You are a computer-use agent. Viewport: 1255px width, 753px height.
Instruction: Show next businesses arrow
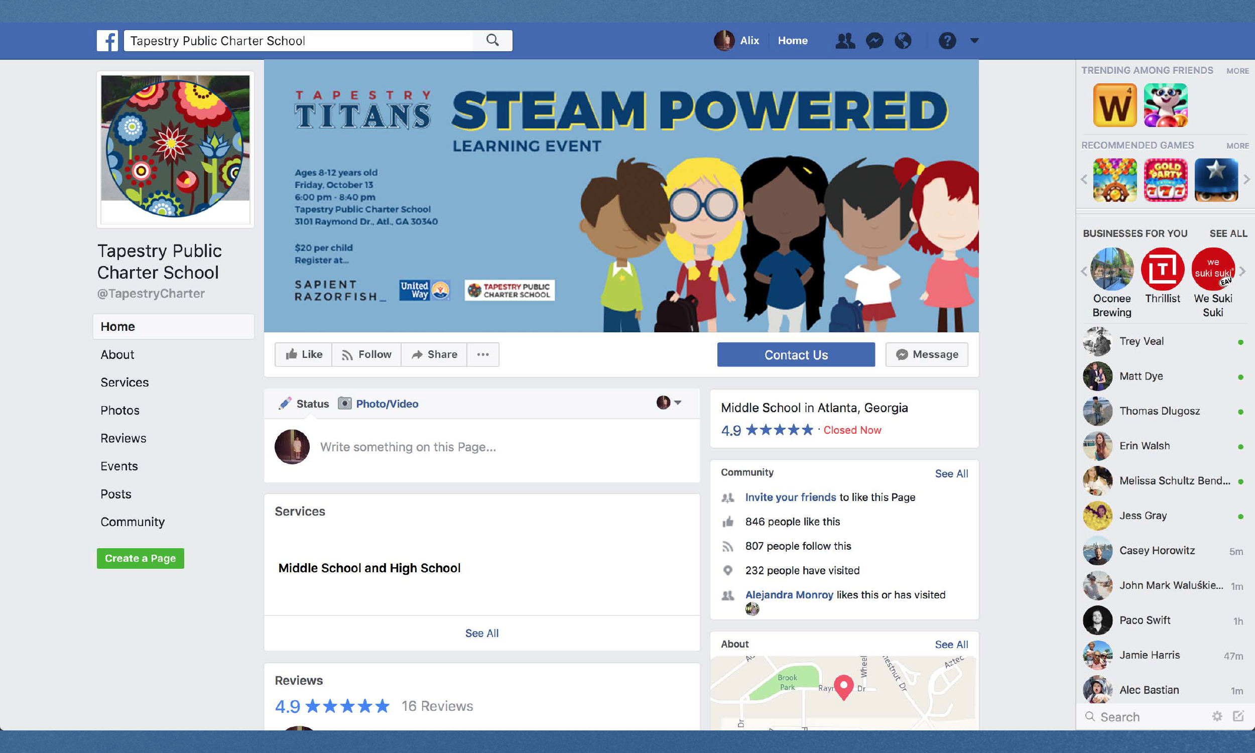(1242, 272)
